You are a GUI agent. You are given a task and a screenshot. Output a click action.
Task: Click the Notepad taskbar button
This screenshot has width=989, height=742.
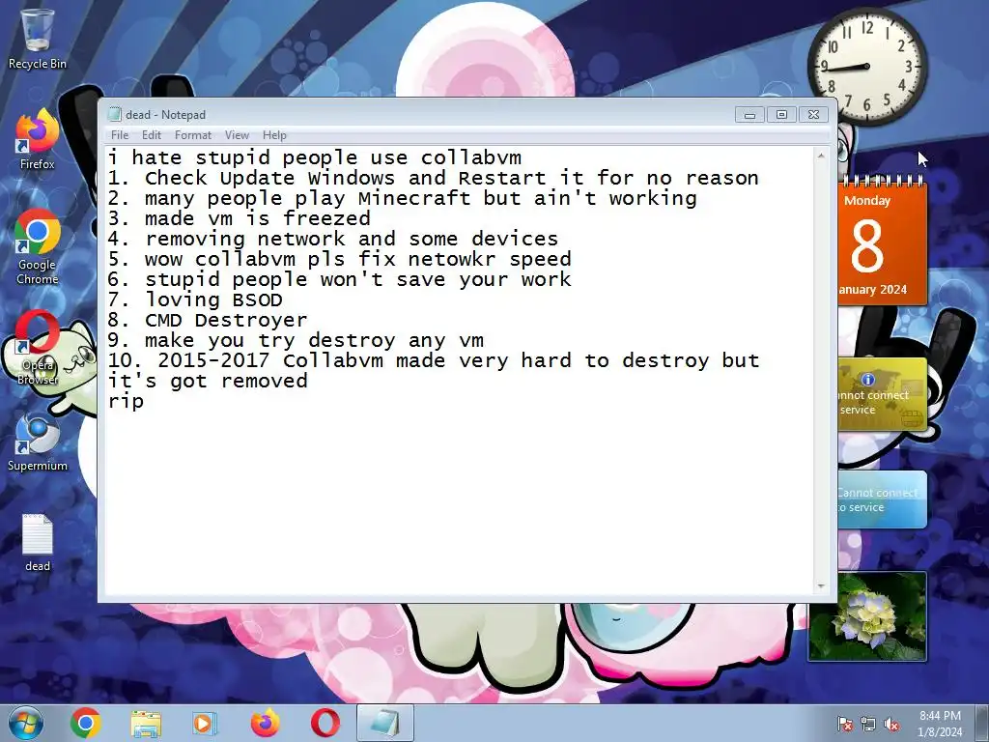coord(384,723)
